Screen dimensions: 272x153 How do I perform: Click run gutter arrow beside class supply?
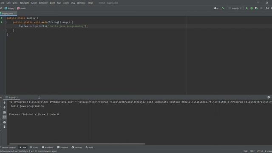pos(2,18)
